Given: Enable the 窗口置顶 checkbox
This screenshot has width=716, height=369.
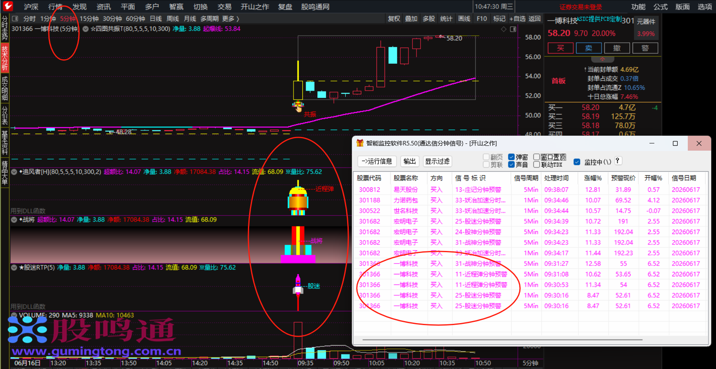Looking at the screenshot, I should click(537, 157).
